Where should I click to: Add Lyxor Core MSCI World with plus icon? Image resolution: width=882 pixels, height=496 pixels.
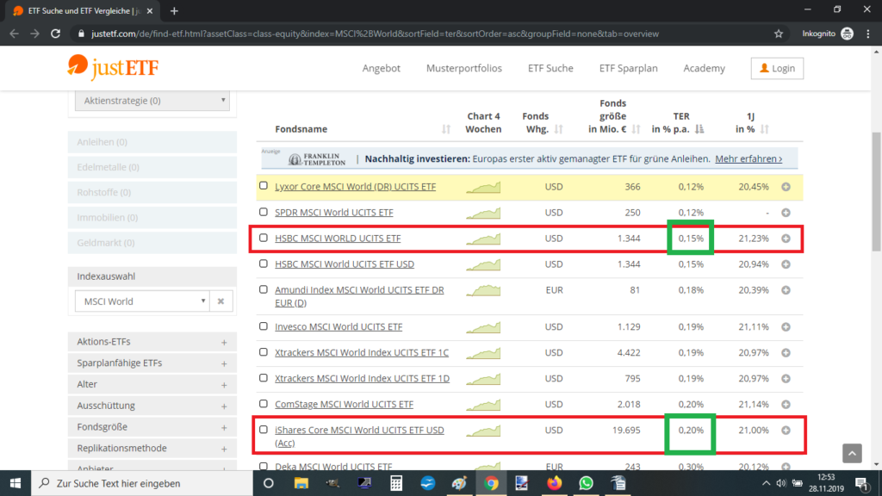(786, 187)
